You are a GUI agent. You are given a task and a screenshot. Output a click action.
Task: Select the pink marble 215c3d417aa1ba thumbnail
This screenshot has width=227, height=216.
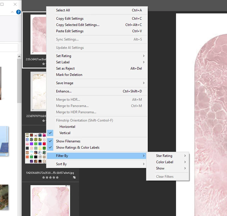point(38,35)
